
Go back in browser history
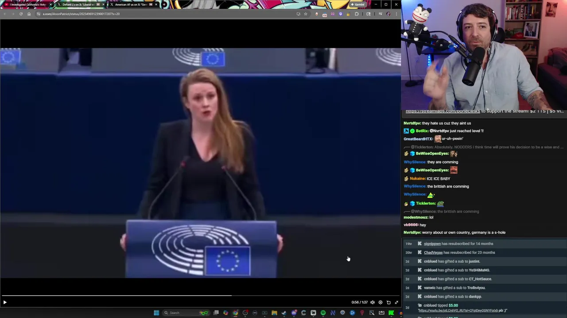(x=5, y=14)
